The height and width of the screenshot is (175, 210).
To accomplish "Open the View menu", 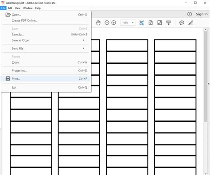I will (x=18, y=8).
